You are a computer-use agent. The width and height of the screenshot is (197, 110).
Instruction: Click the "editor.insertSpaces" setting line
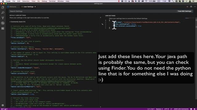tap(22, 94)
